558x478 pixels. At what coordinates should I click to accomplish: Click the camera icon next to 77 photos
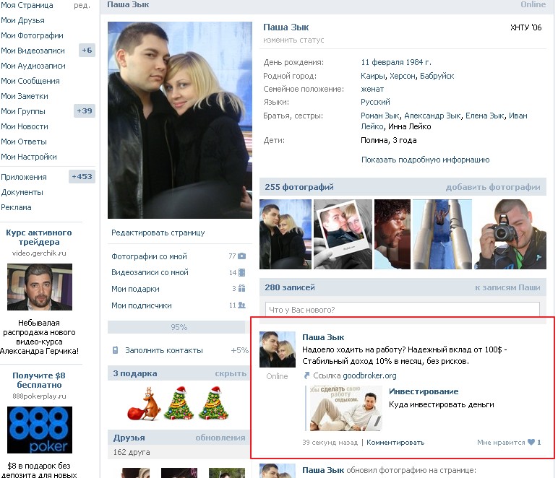(x=241, y=256)
